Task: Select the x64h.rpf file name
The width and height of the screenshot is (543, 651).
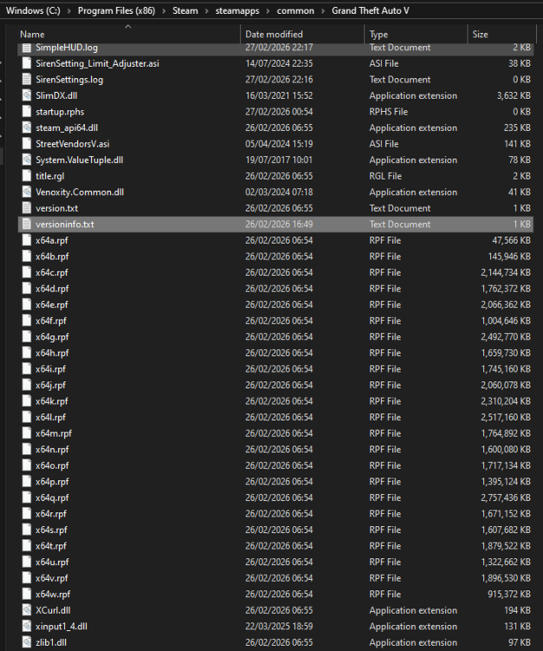Action: 52,353
